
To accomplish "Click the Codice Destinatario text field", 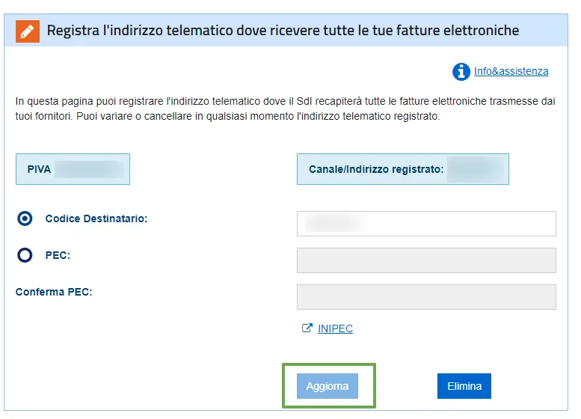I will [426, 224].
